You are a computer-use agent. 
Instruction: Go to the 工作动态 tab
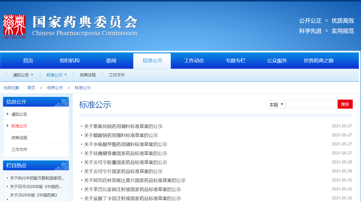pyautogui.click(x=194, y=61)
